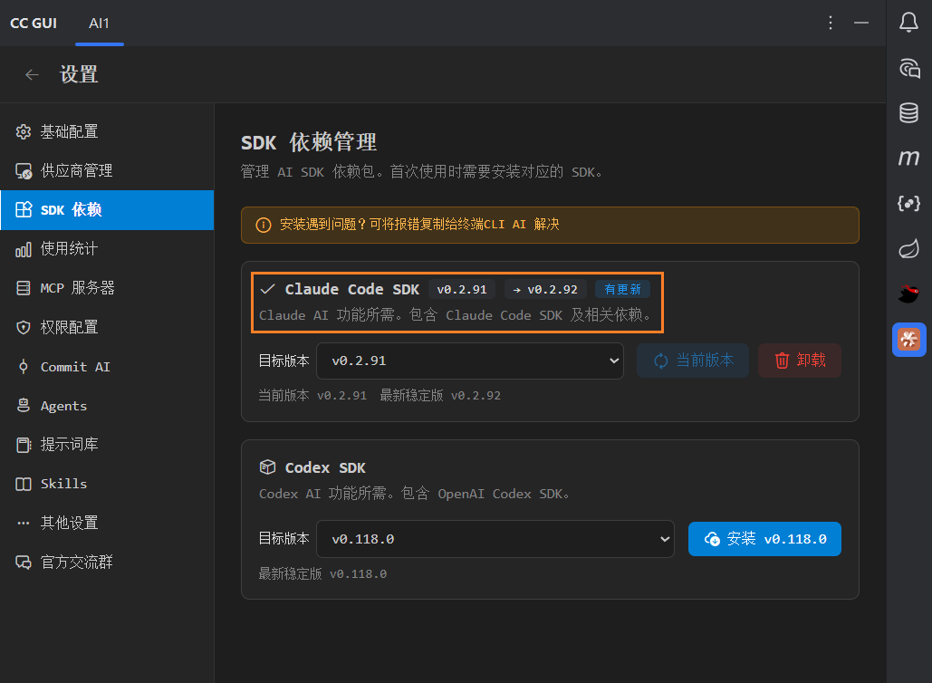932x683 pixels.
Task: Click the 有更新 update badge
Action: point(622,289)
